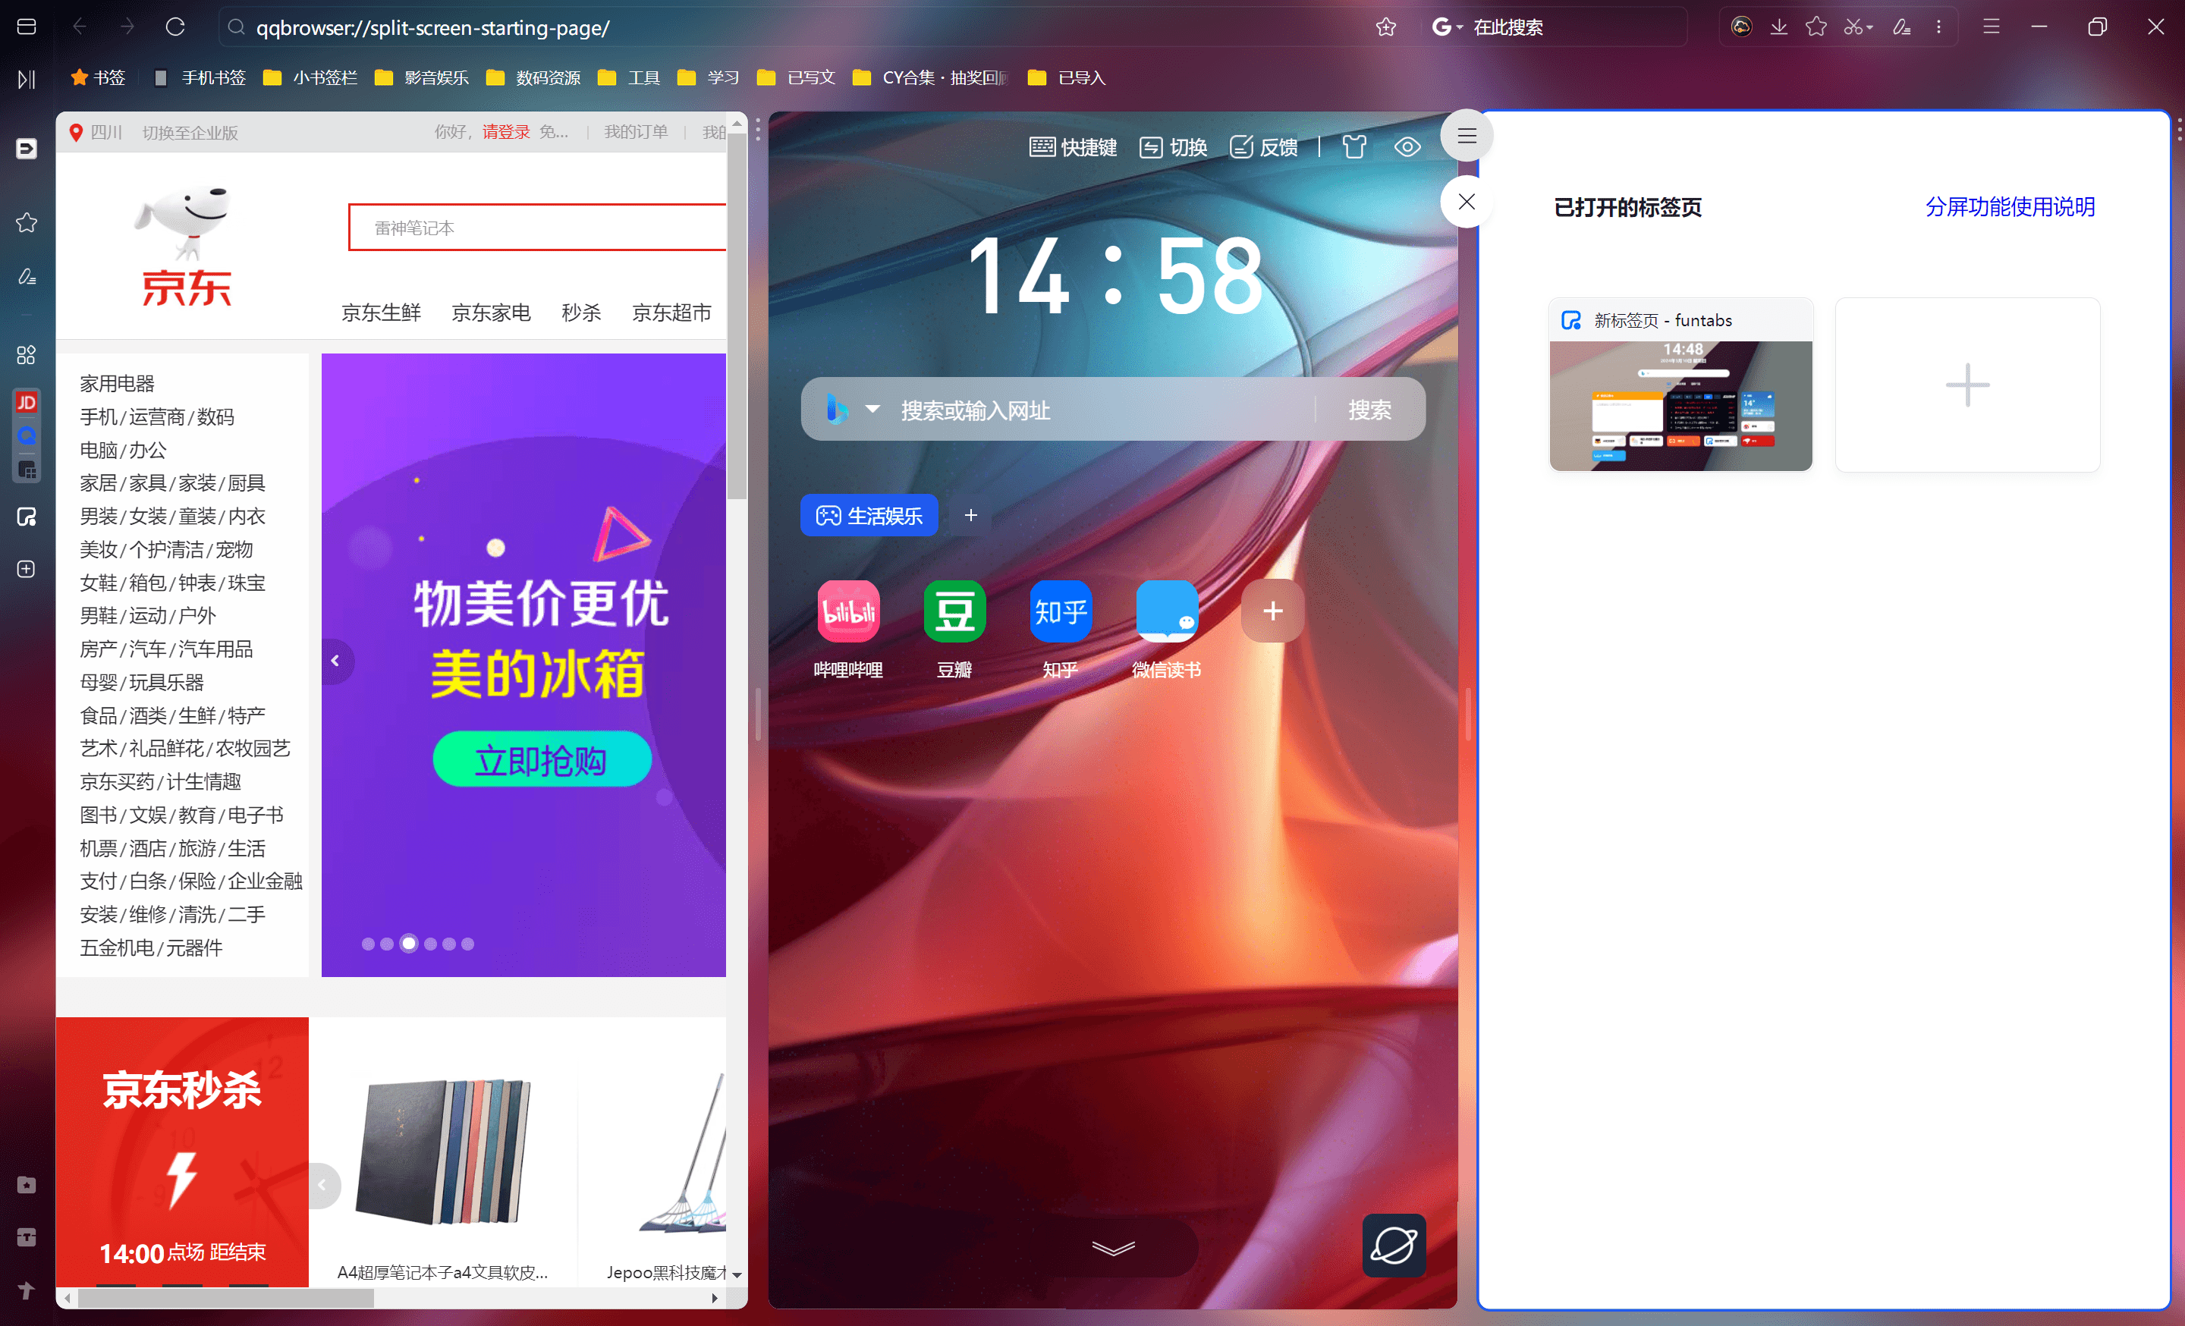The height and width of the screenshot is (1326, 2185).
Task: Select the 新标签页 - funtabs thumbnail
Action: pyautogui.click(x=1680, y=385)
